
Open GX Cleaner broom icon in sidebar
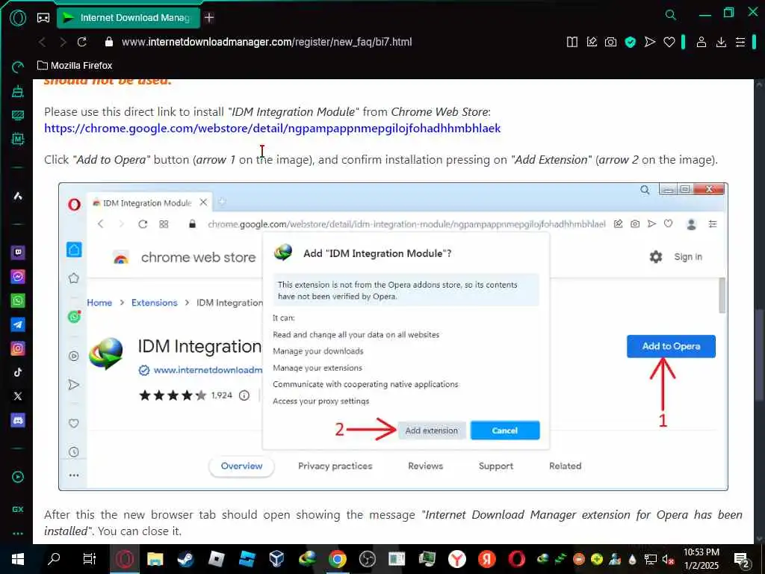[x=18, y=91]
